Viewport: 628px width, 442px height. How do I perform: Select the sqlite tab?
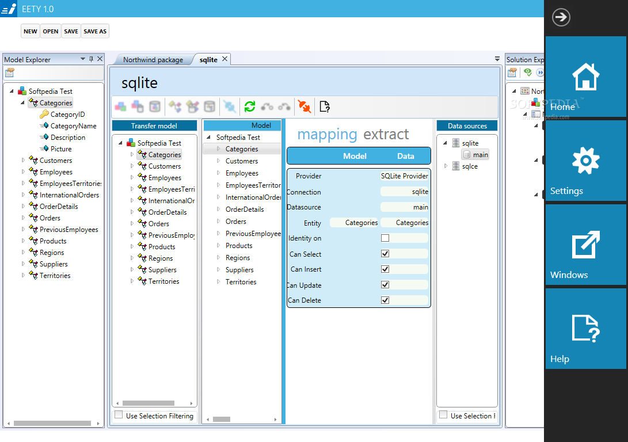coord(208,60)
